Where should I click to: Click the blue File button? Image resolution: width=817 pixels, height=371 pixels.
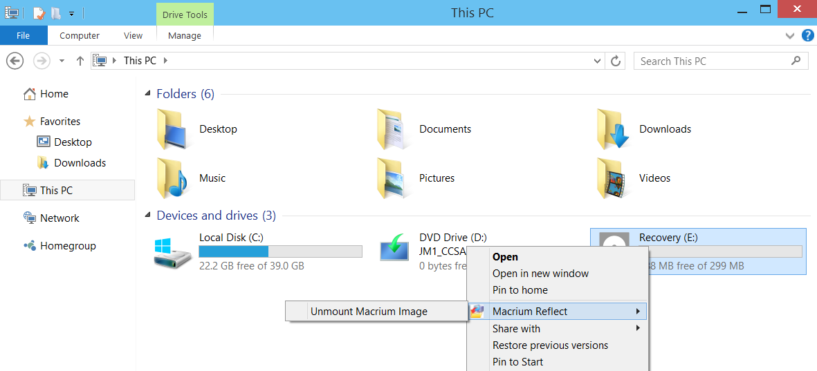[x=24, y=36]
